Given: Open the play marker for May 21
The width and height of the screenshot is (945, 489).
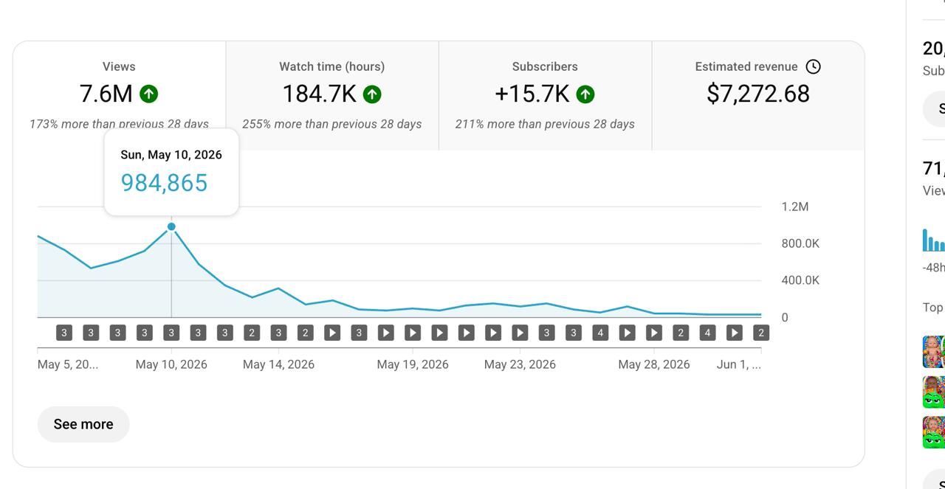Looking at the screenshot, I should point(466,333).
